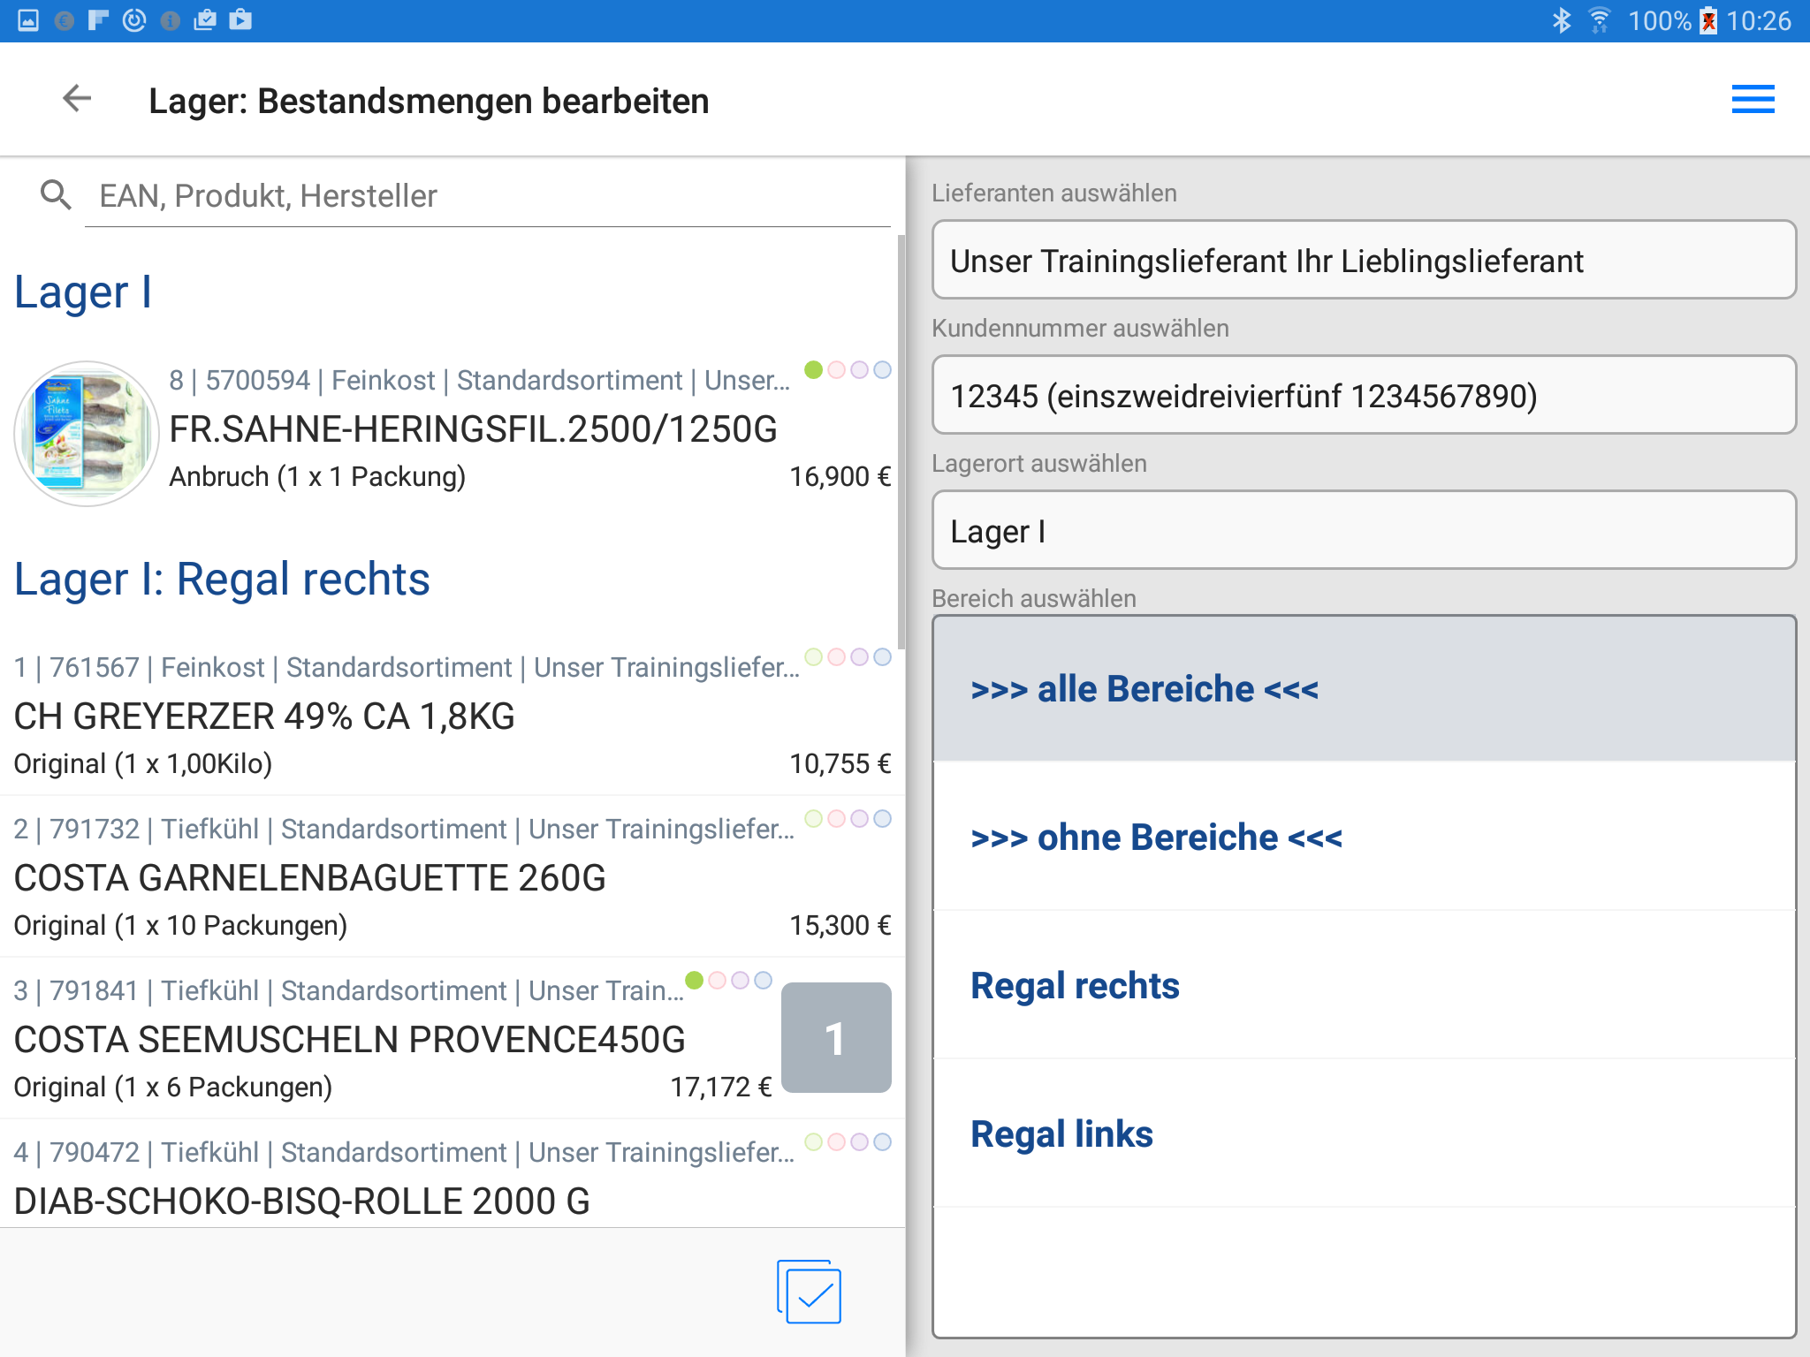This screenshot has width=1810, height=1357.
Task: Open the hamburger menu
Action: [x=1753, y=99]
